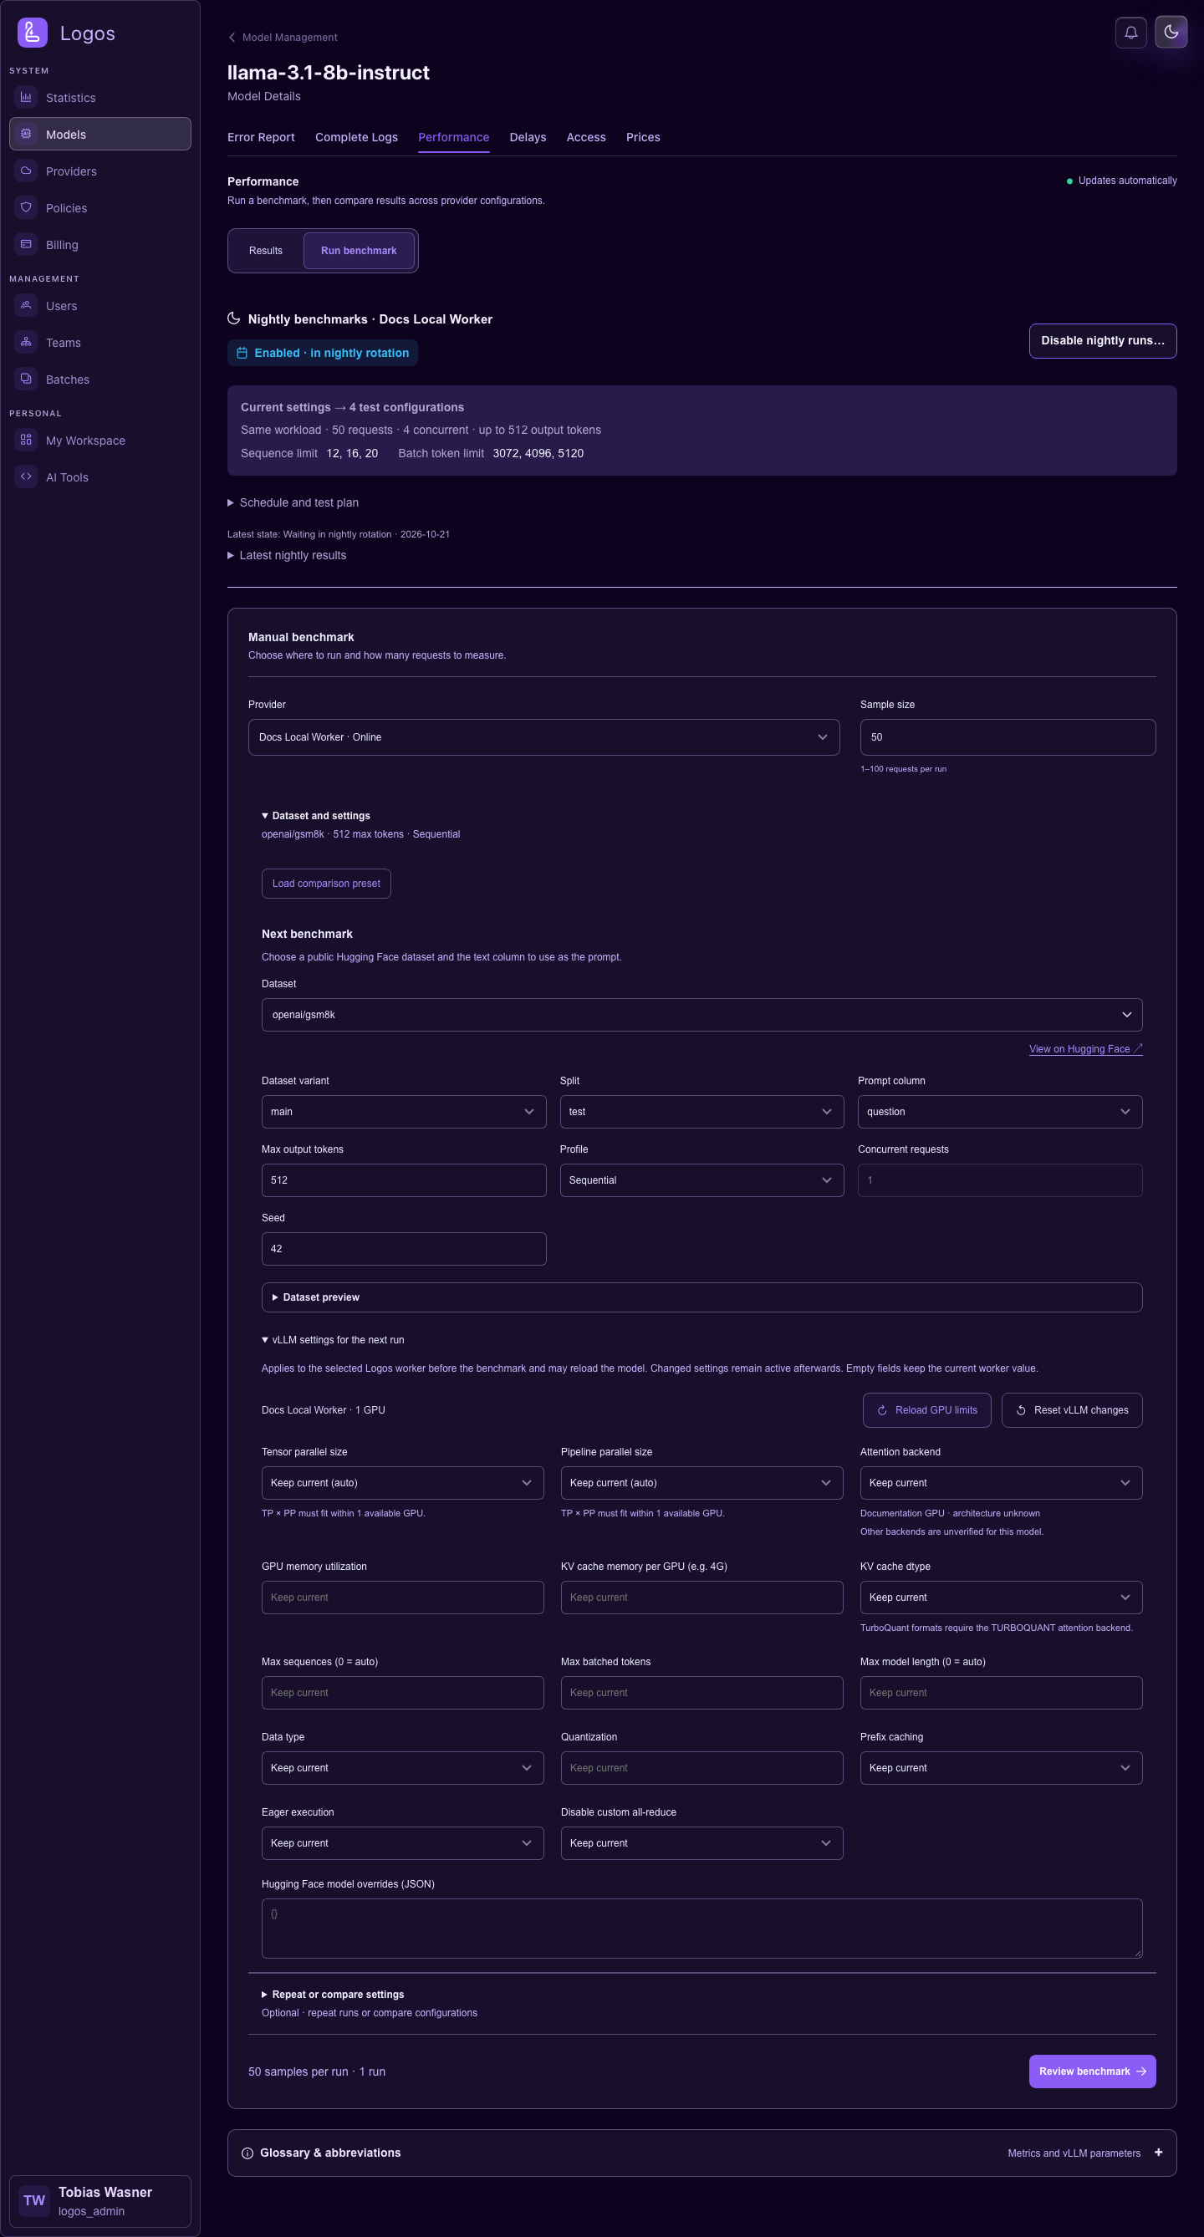Click the Batches stack icon

point(26,379)
